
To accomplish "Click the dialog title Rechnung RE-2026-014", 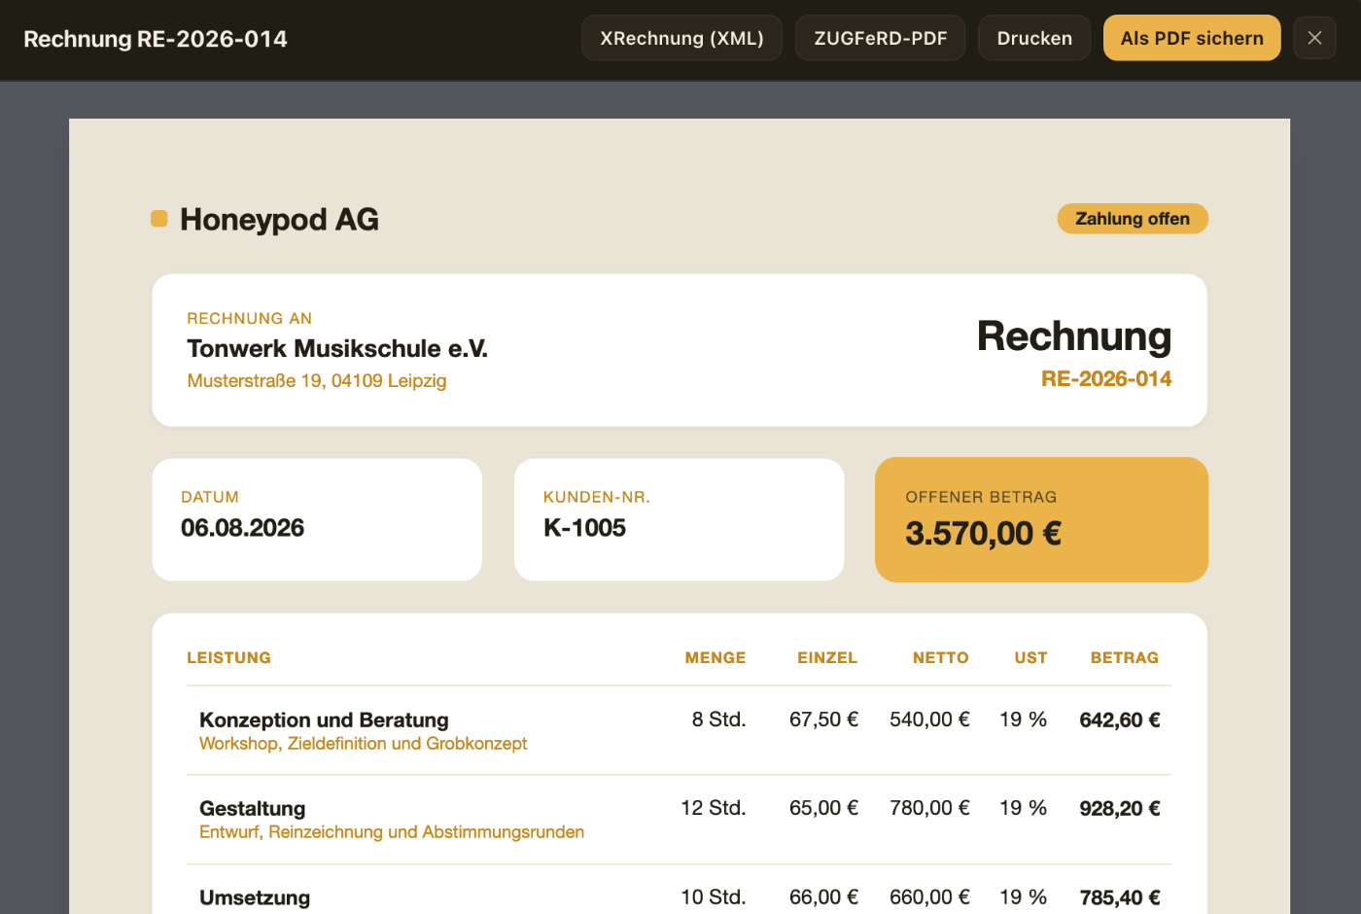I will coord(156,39).
